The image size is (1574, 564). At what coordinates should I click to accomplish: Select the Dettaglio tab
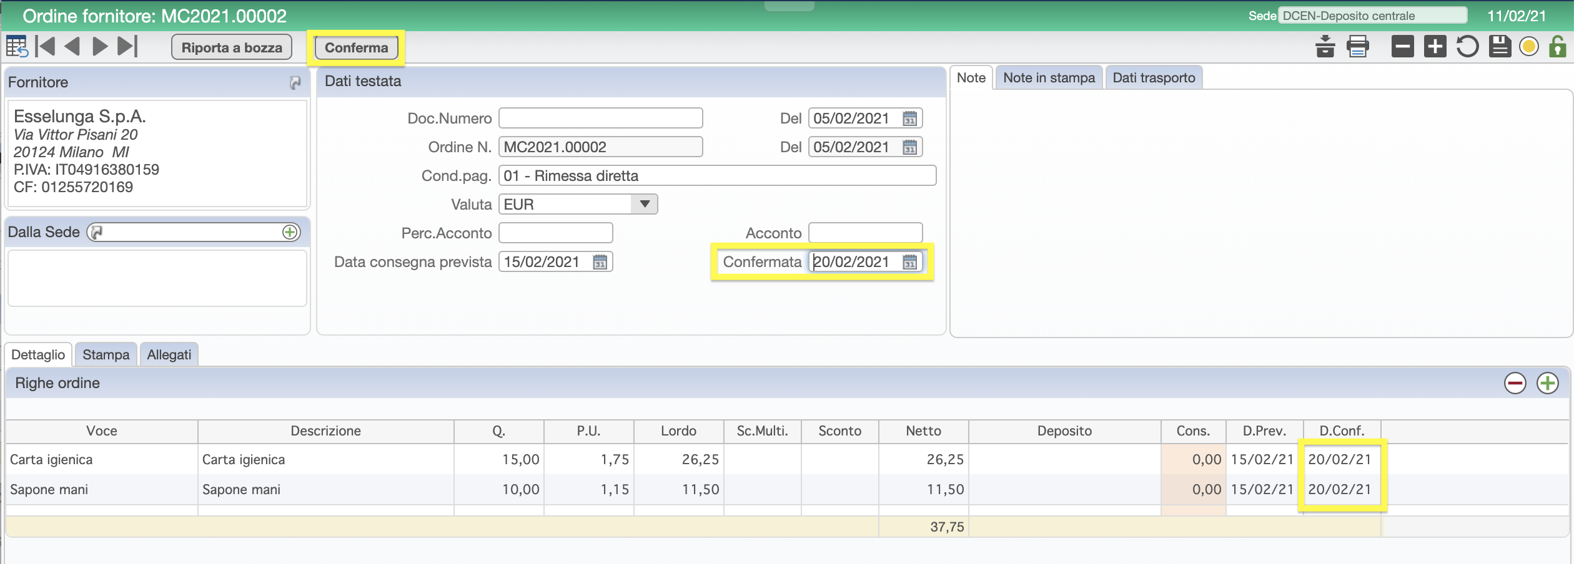pyautogui.click(x=38, y=354)
